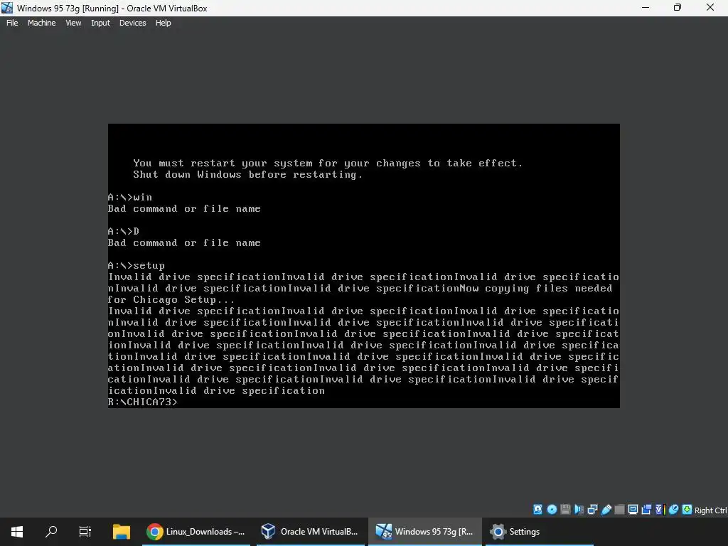Screen dimensions: 728x546
Task: Minimize the VirtualBox VM window
Action: 646,8
